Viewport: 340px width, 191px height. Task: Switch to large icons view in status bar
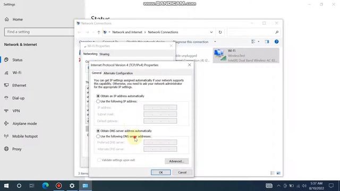pos(278,173)
